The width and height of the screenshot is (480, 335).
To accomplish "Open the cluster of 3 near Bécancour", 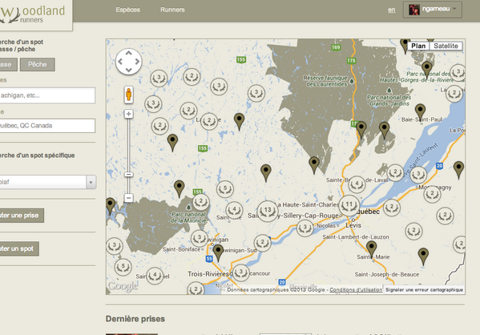I will click(241, 272).
